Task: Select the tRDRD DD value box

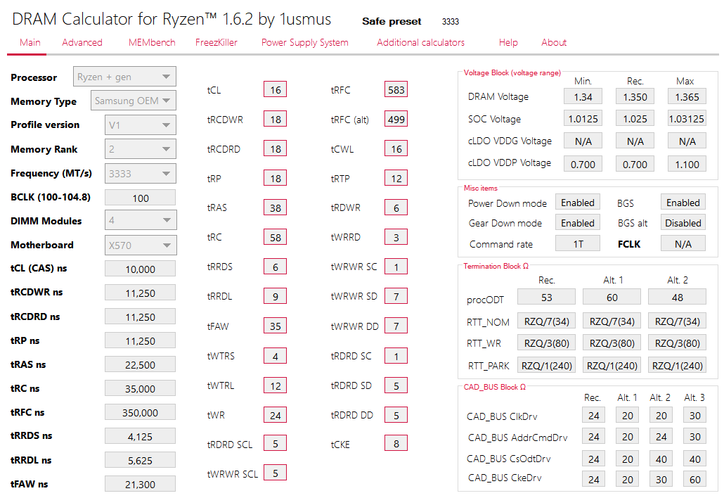Action: click(396, 415)
